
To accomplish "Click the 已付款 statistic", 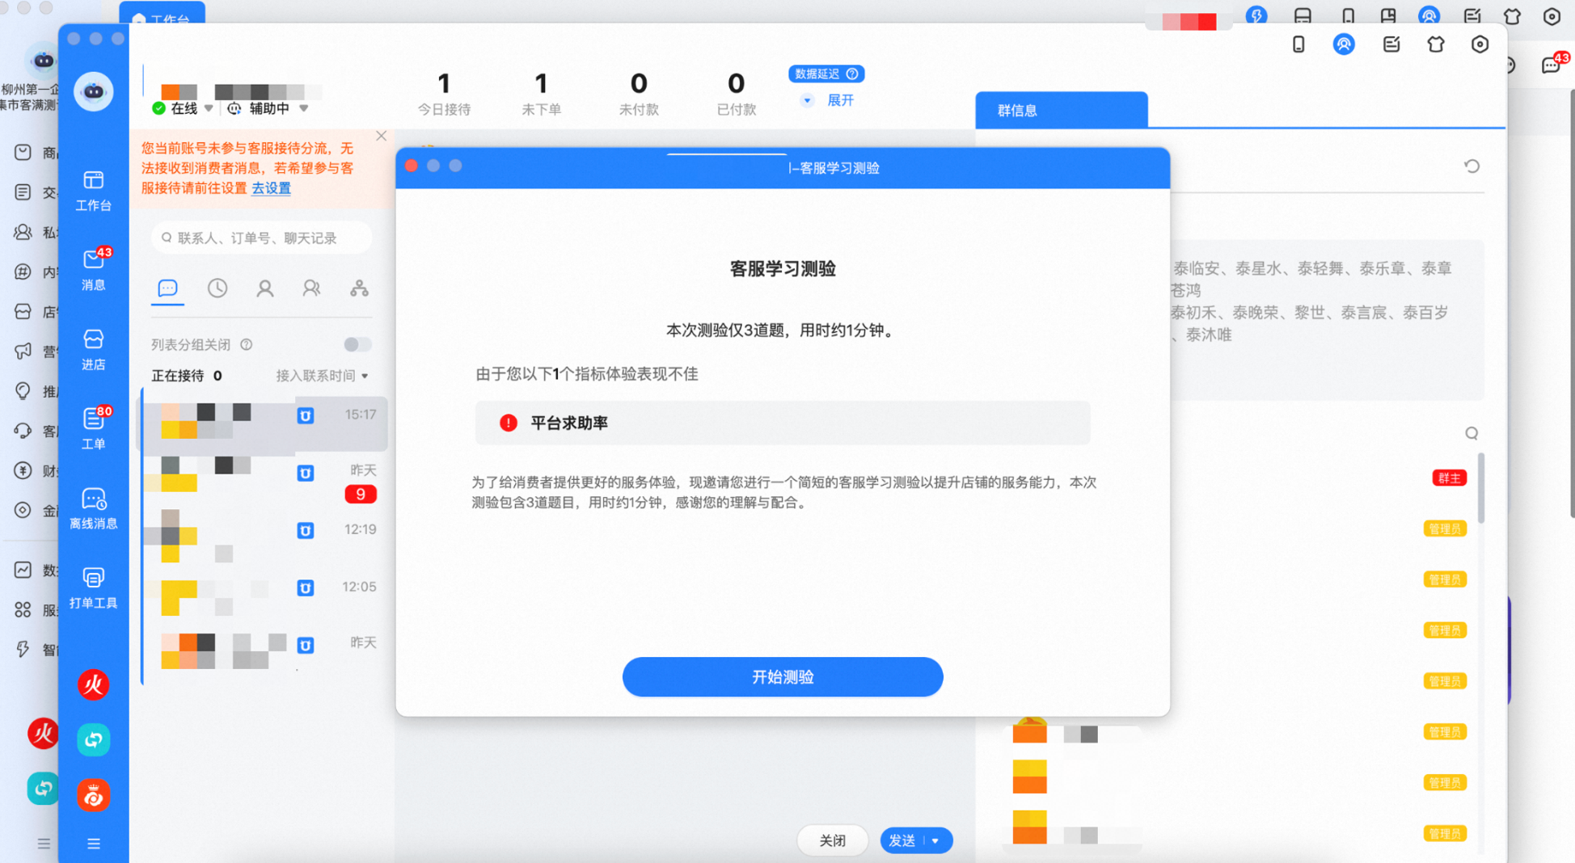I will pos(736,93).
